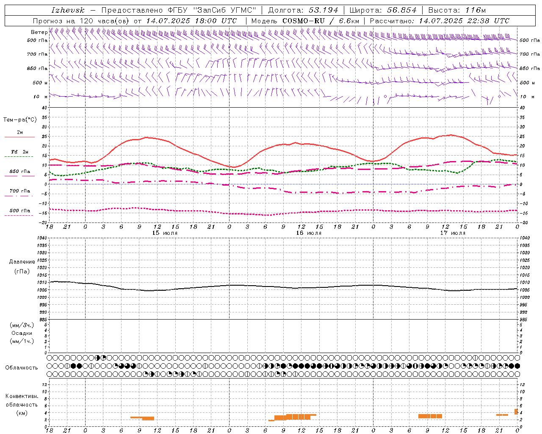Click the '15 июля' date label
The image size is (542, 434).
tap(165, 233)
